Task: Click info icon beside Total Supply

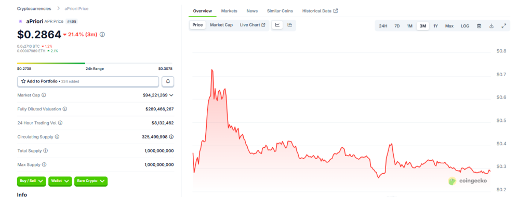Action: pyautogui.click(x=46, y=151)
